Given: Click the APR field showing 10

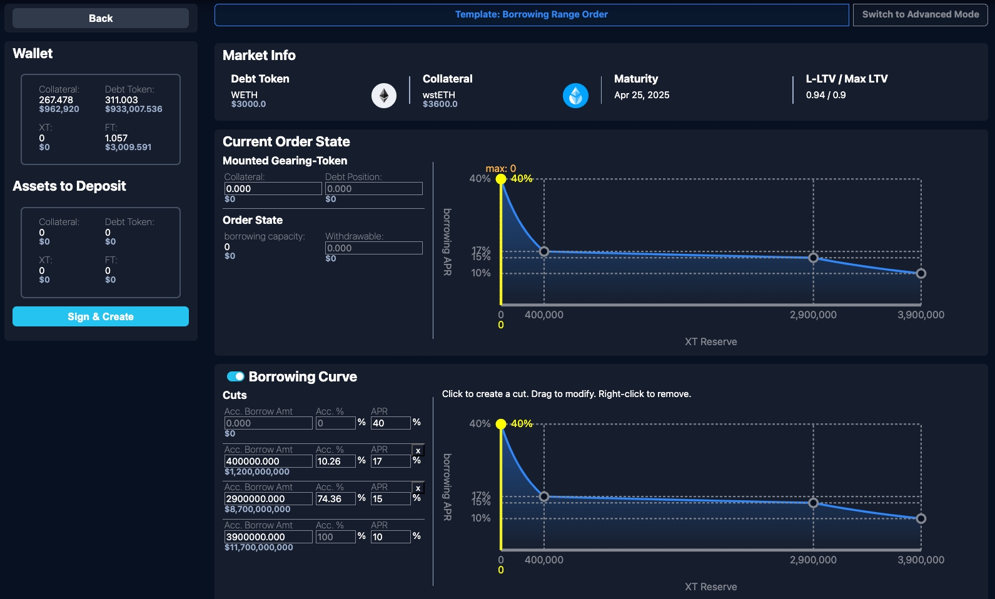Looking at the screenshot, I should pos(390,537).
